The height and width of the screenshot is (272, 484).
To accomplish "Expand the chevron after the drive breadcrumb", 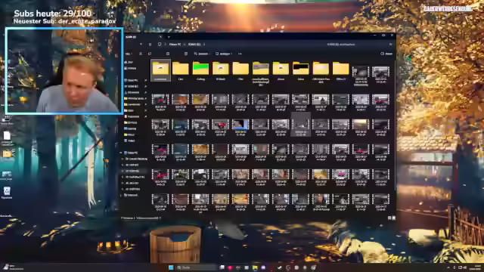I will (x=204, y=45).
